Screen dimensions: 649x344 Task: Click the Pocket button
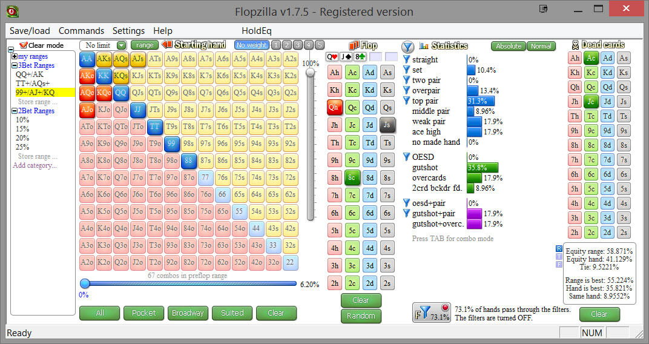pos(143,313)
